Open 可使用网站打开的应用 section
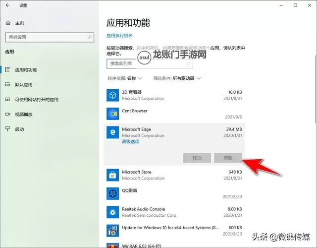This screenshot has height=248, width=317. (x=37, y=100)
